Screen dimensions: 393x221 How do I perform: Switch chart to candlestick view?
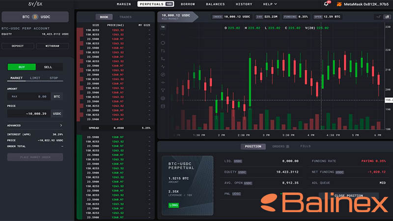pyautogui.click(x=387, y=17)
